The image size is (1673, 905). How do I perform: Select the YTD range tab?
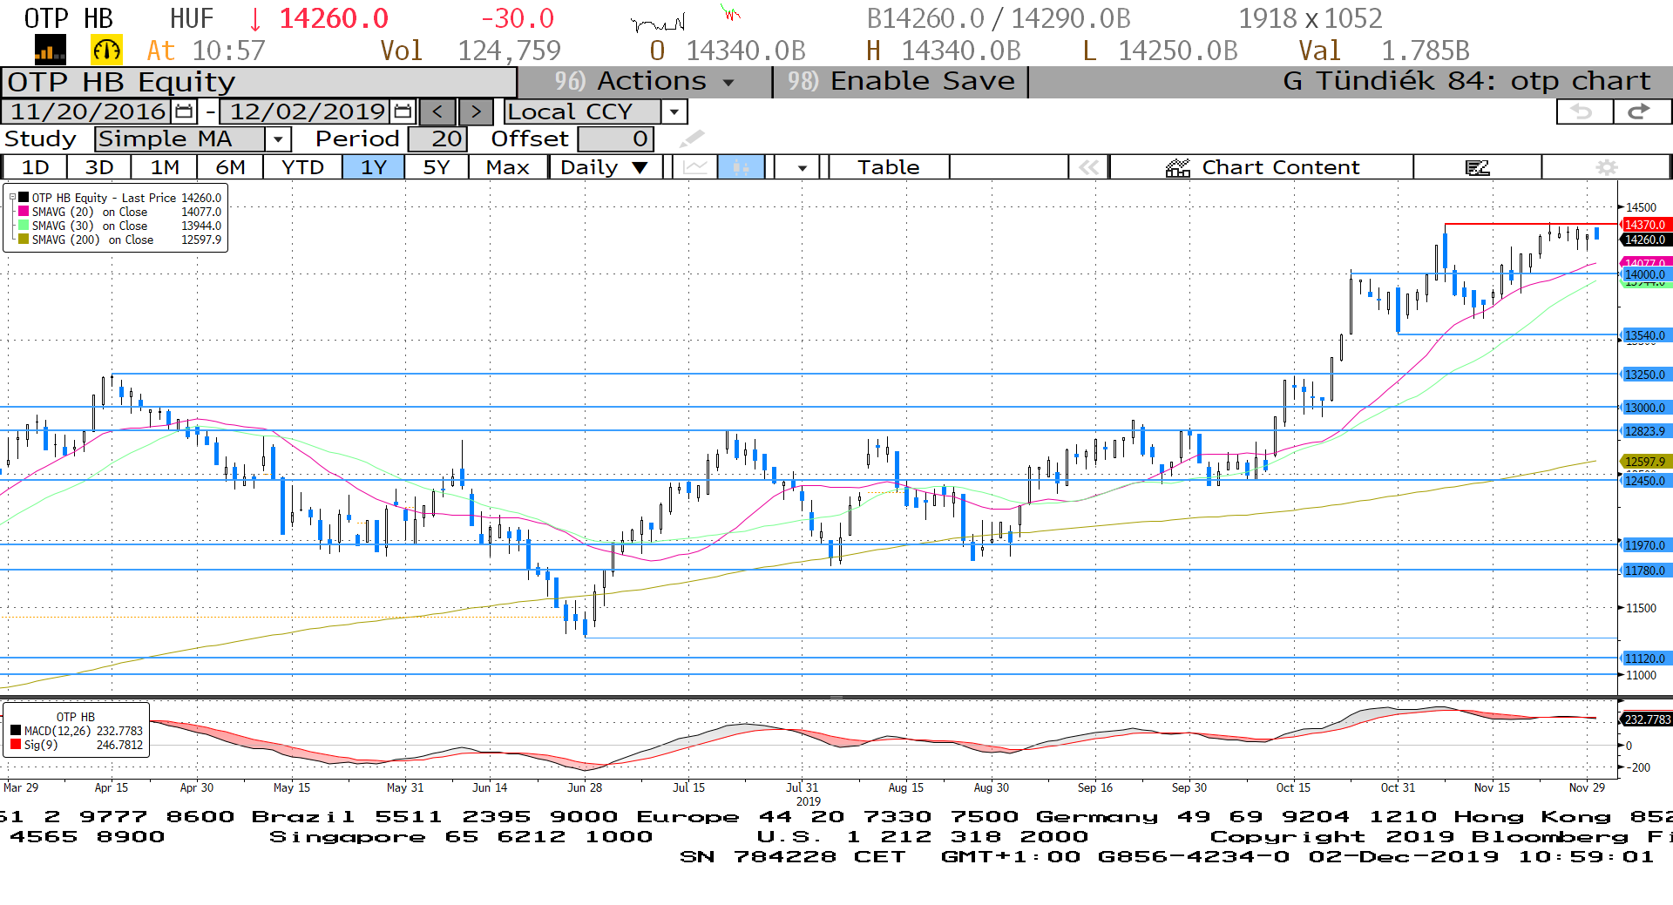click(x=302, y=167)
